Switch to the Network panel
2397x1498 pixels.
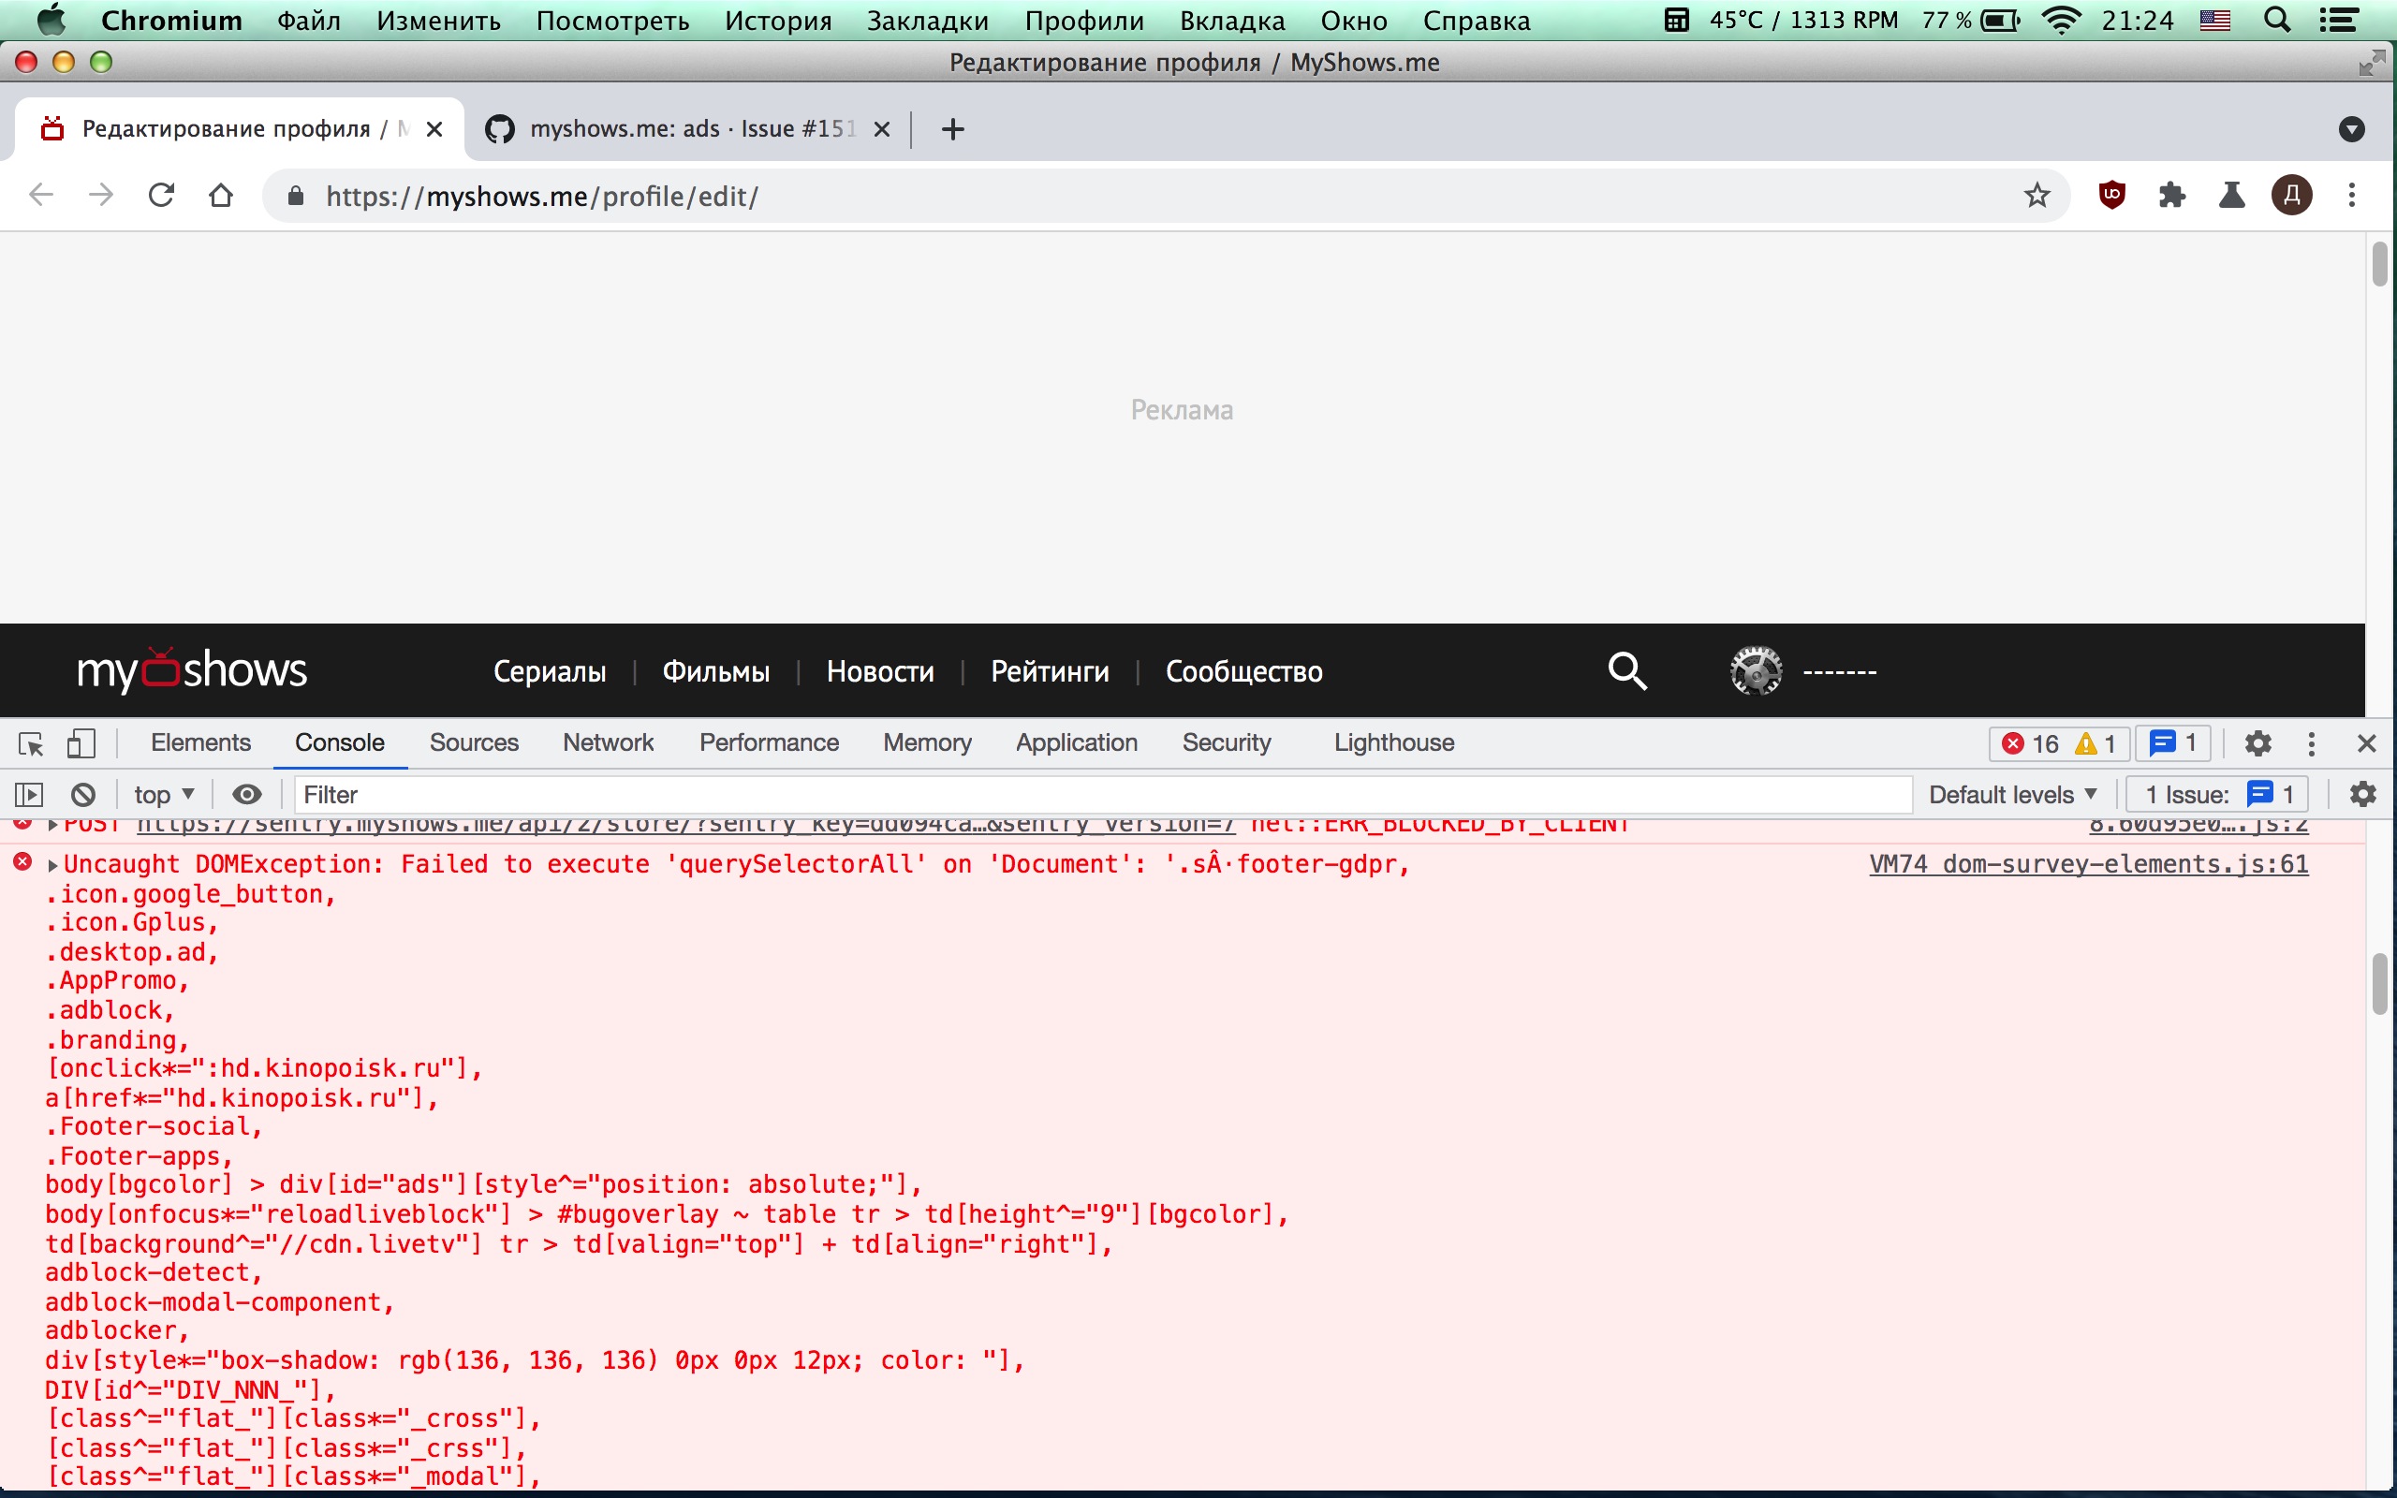[x=609, y=742]
